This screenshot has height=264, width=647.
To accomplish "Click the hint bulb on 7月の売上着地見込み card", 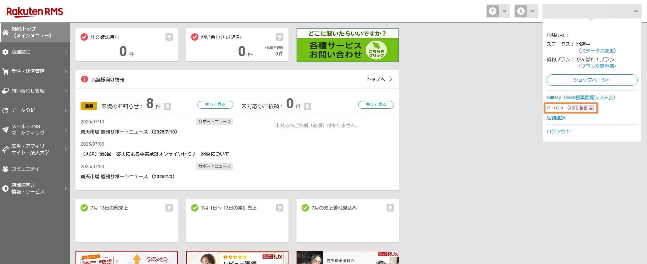I will click(390, 208).
